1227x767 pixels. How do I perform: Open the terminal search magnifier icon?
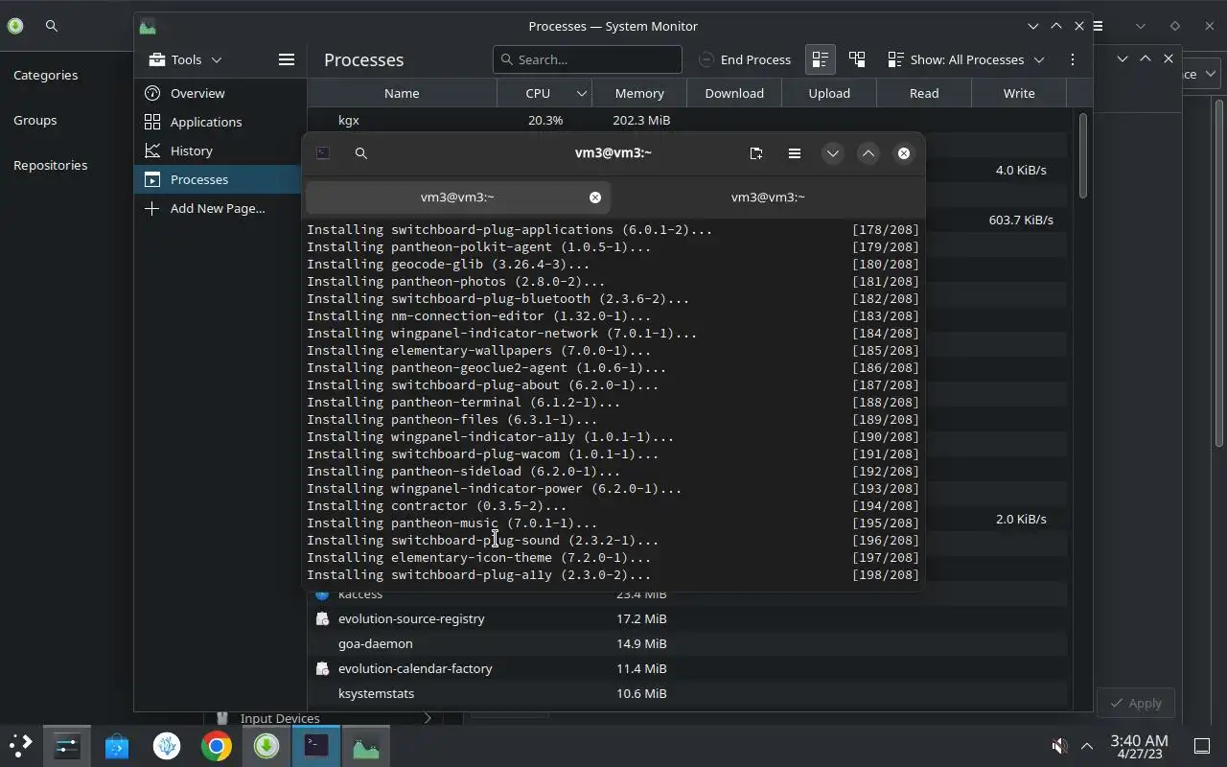(360, 153)
